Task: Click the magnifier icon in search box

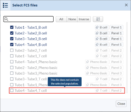Action: point(6,19)
